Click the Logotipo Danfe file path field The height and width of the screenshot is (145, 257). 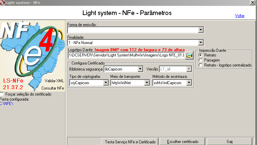(x=126, y=55)
